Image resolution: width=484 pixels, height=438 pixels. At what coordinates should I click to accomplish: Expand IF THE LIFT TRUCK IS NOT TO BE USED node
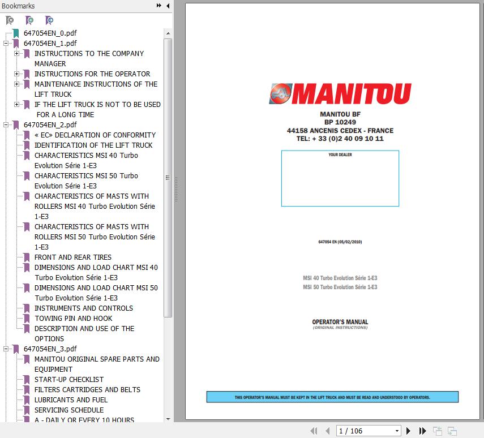pos(16,104)
